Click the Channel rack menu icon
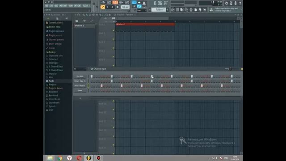The image size is (286, 161). [x=92, y=69]
